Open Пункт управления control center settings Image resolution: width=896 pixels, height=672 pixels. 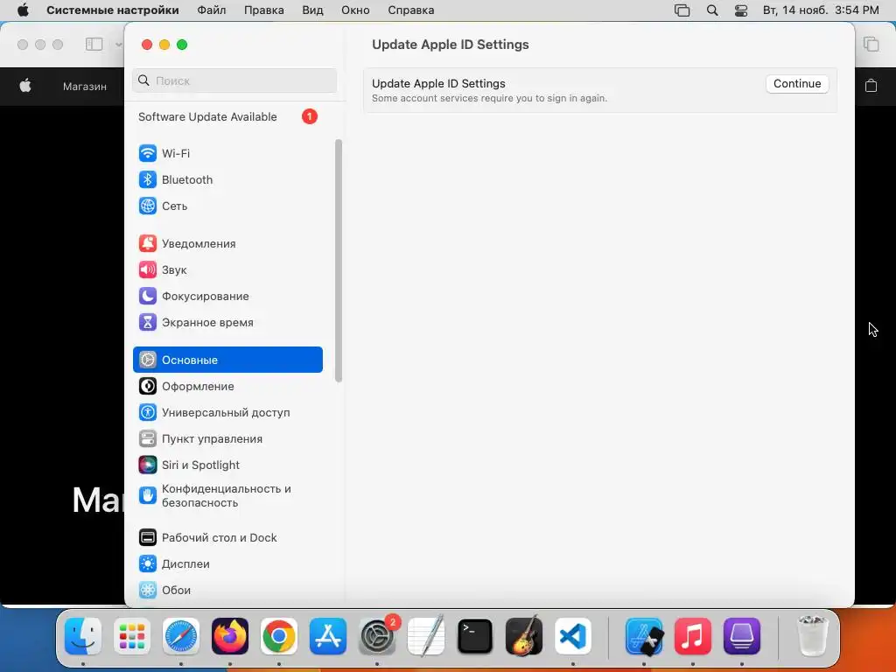[227, 439]
